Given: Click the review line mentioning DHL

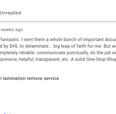Looking at the screenshot, I should pos(58,46).
